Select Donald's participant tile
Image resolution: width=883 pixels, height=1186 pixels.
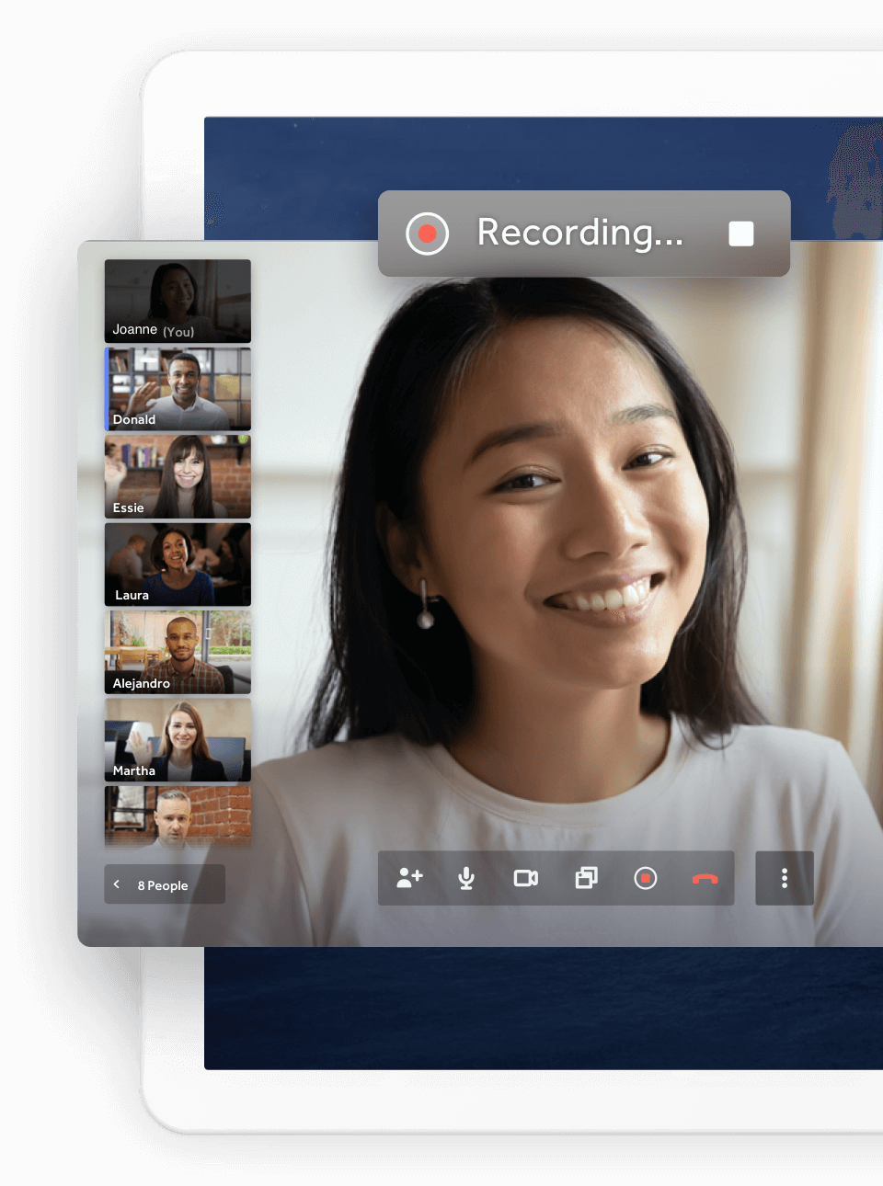[177, 388]
